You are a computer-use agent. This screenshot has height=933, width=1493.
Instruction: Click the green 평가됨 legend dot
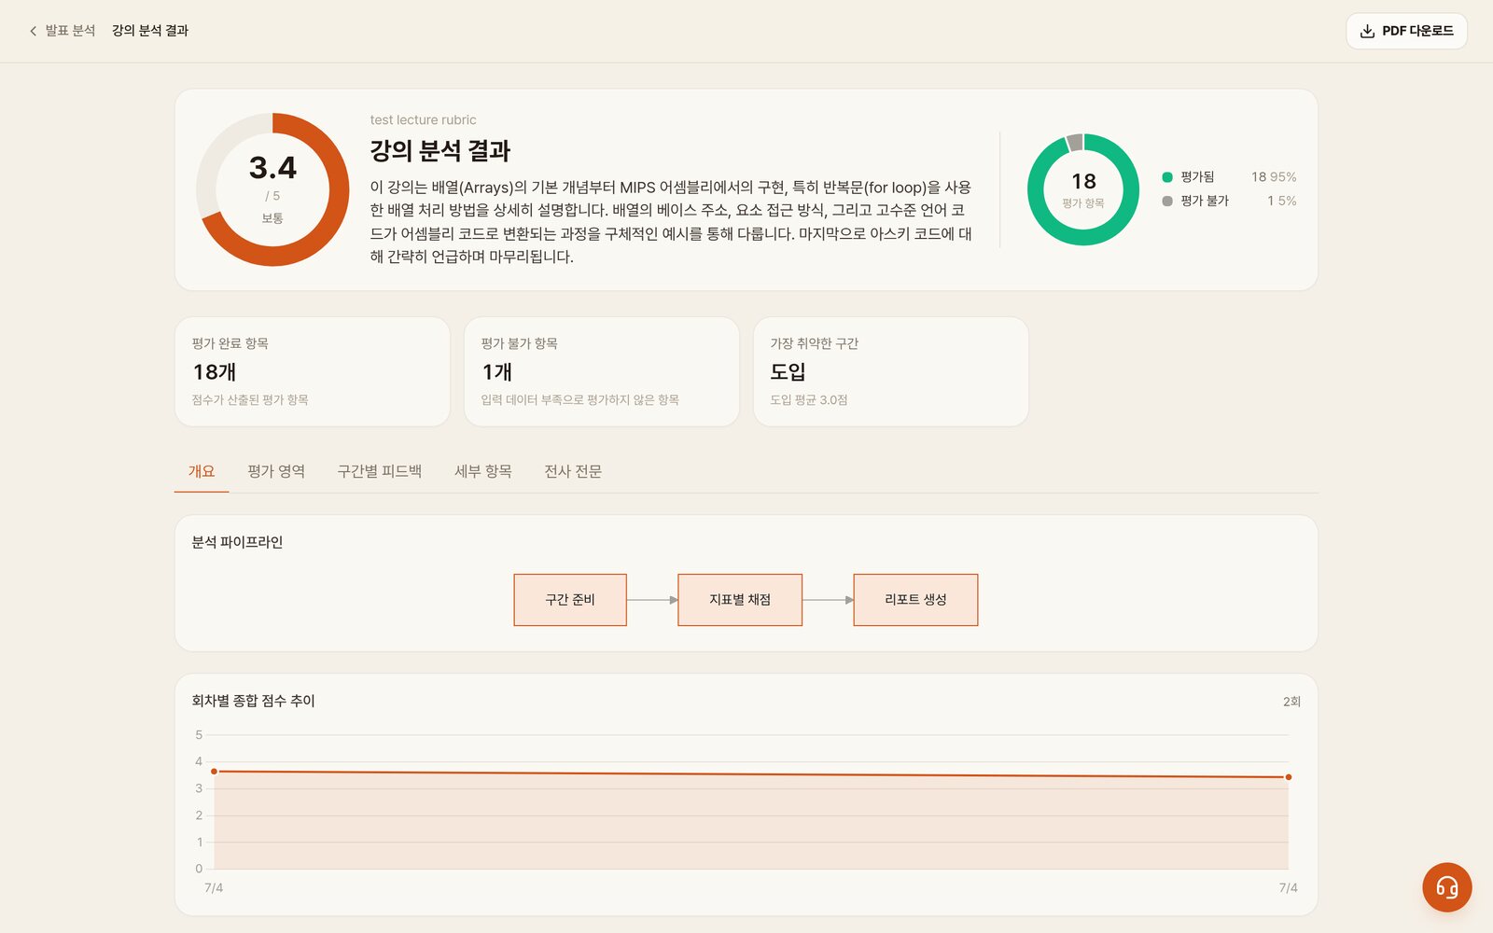[1167, 177]
